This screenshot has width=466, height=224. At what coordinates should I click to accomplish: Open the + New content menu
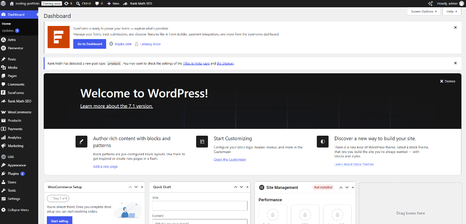click(113, 4)
